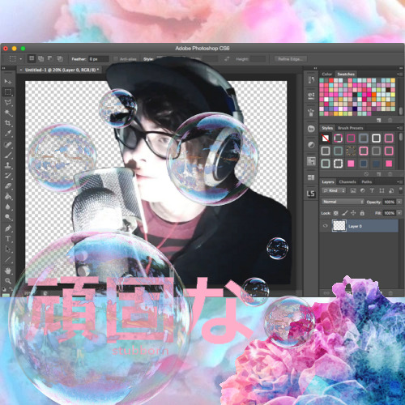Open the tool preset picker arrow

click(x=20, y=59)
